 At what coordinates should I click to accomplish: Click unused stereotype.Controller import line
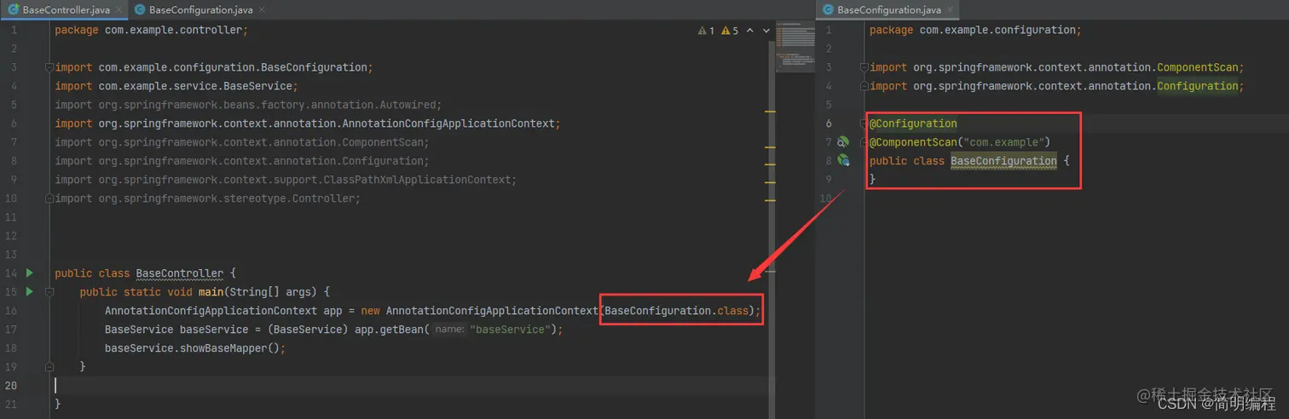click(207, 198)
